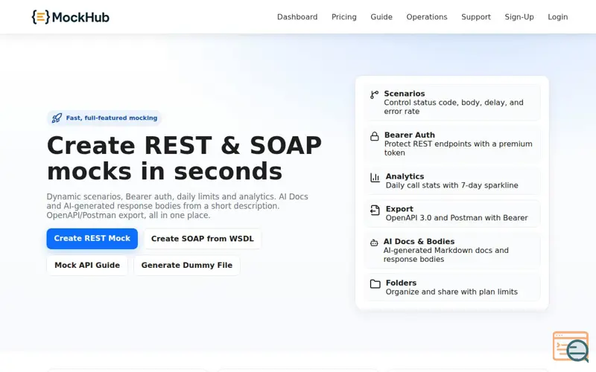596x372 pixels.
Task: Click 'Organize and share with plan limits' text
Action: click(x=451, y=292)
